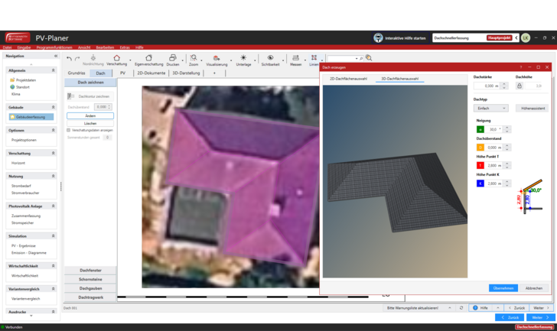This screenshot has height=331, width=557.
Task: Expand the Dachgauben panel section
Action: pyautogui.click(x=90, y=288)
